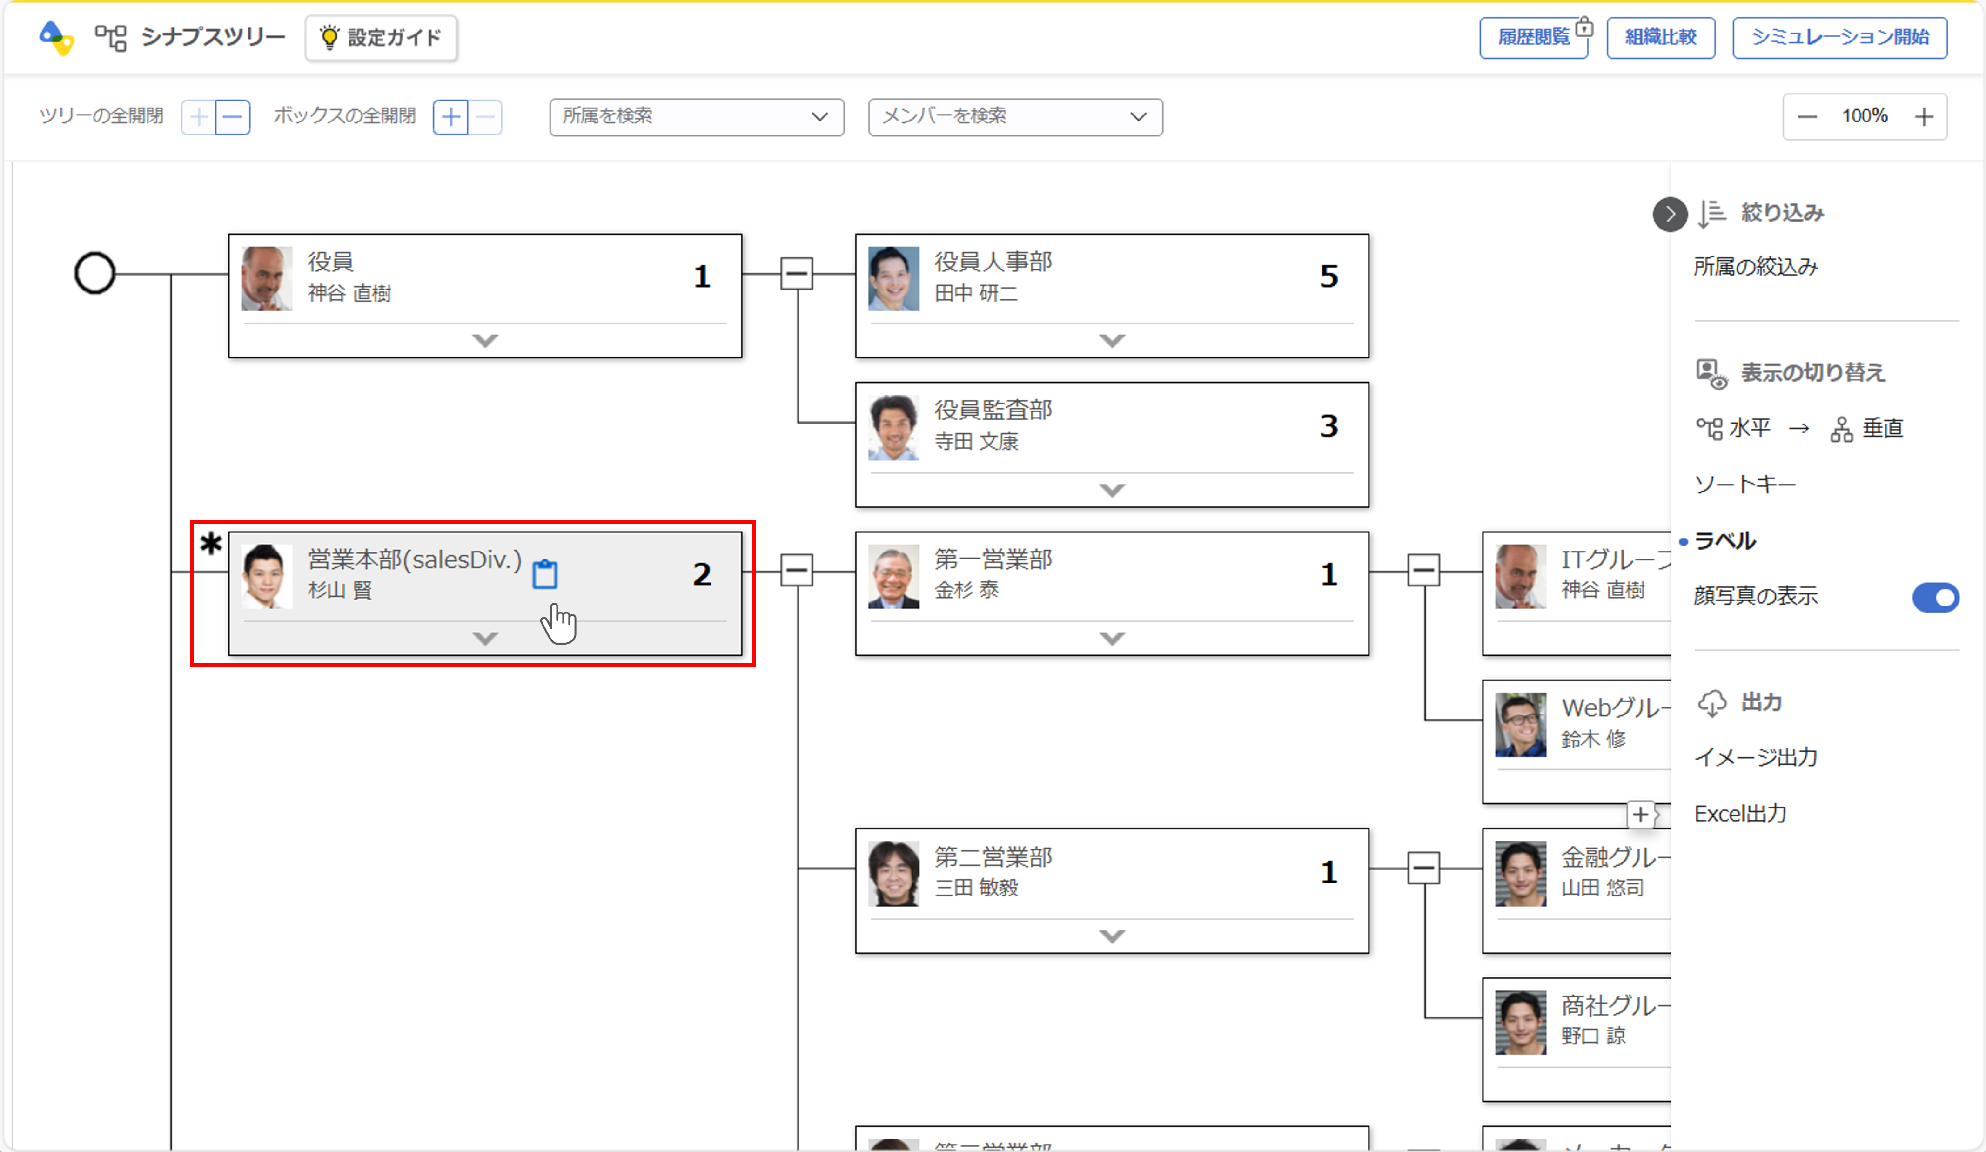Image resolution: width=1986 pixels, height=1152 pixels.
Task: Open the 所属を検索 dropdown
Action: tap(697, 117)
